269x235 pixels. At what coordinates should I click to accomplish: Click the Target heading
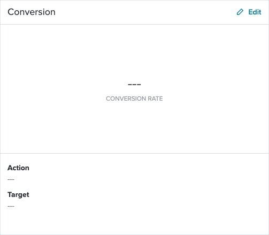pyautogui.click(x=18, y=195)
